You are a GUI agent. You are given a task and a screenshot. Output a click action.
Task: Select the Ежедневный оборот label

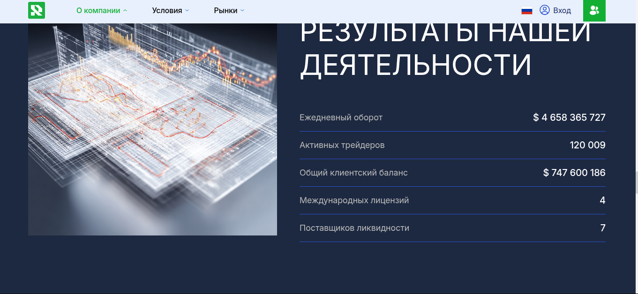coord(341,118)
